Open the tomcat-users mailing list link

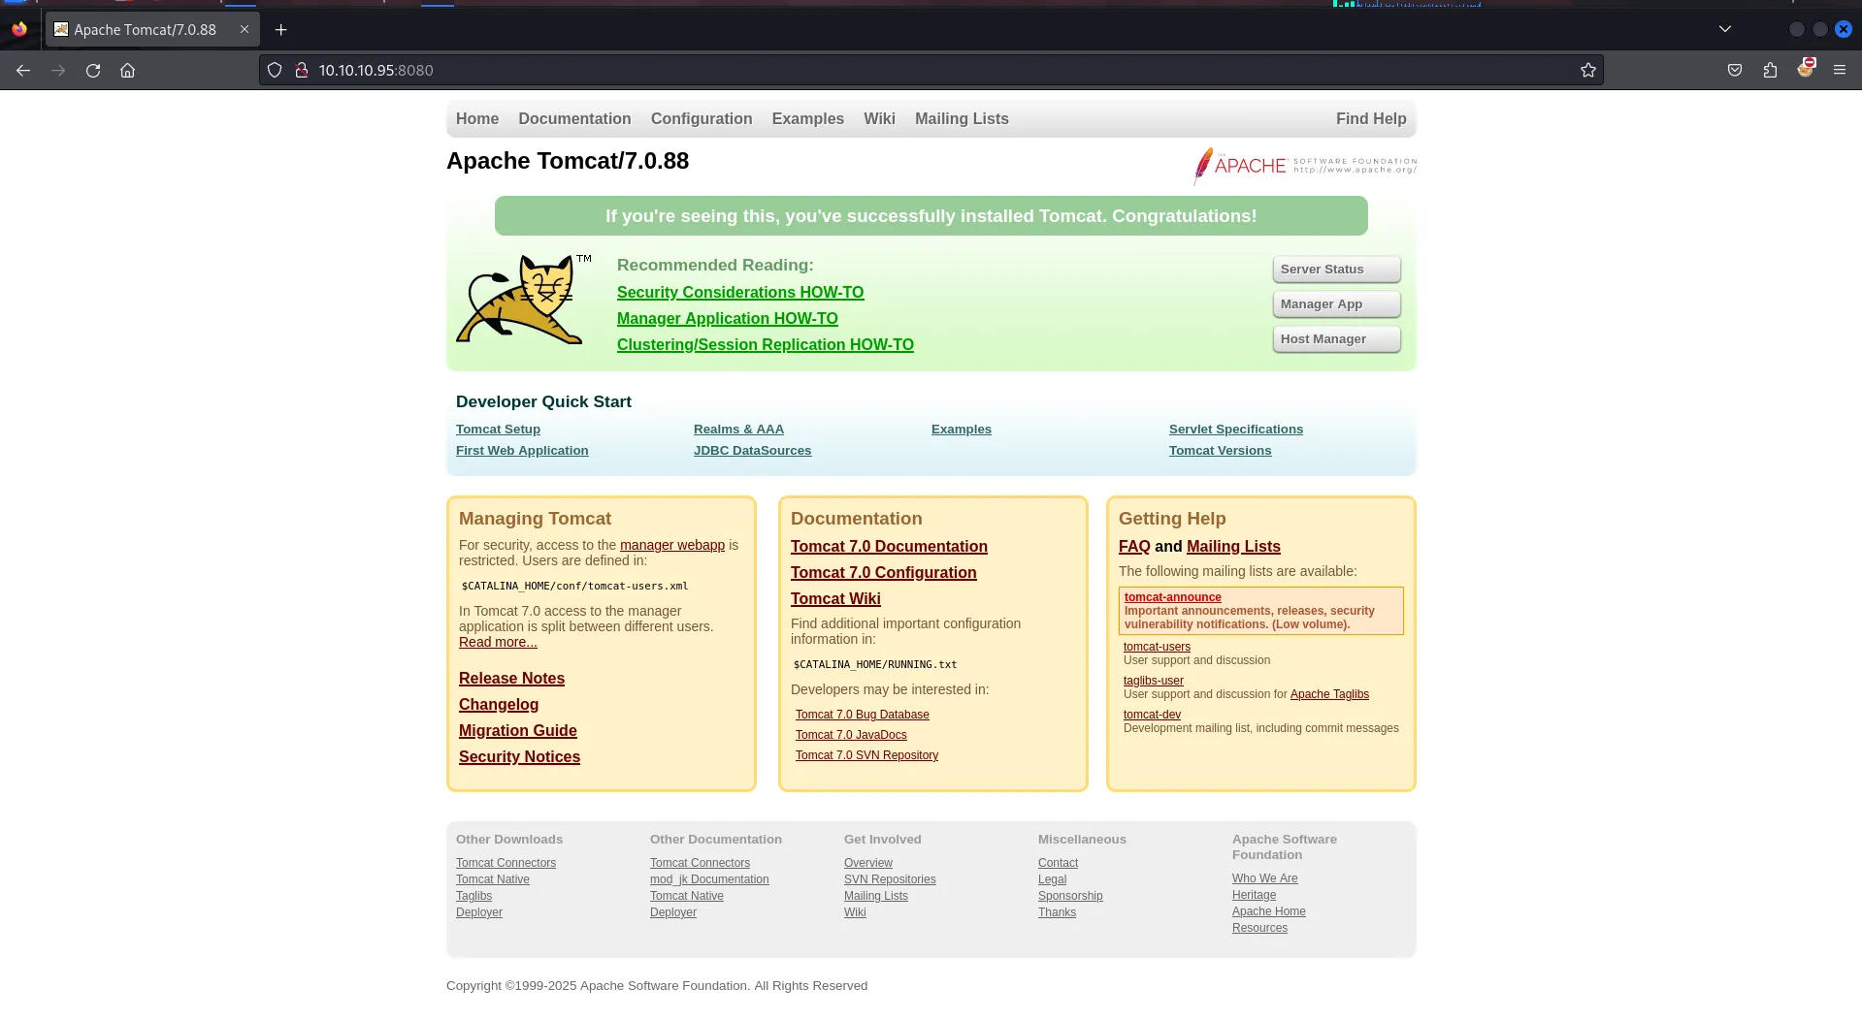tap(1157, 647)
